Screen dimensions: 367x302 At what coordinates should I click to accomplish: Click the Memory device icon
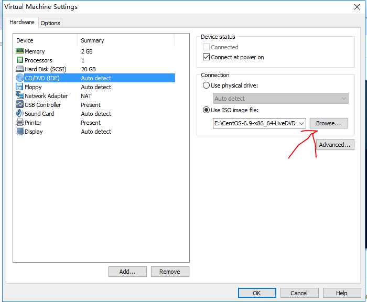[20, 51]
